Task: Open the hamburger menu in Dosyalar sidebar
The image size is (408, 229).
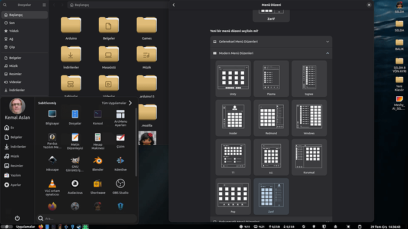Action: coord(44,5)
